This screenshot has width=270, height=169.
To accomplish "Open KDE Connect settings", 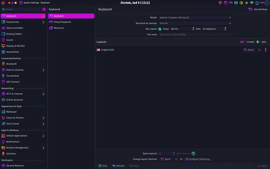I will [23, 82].
